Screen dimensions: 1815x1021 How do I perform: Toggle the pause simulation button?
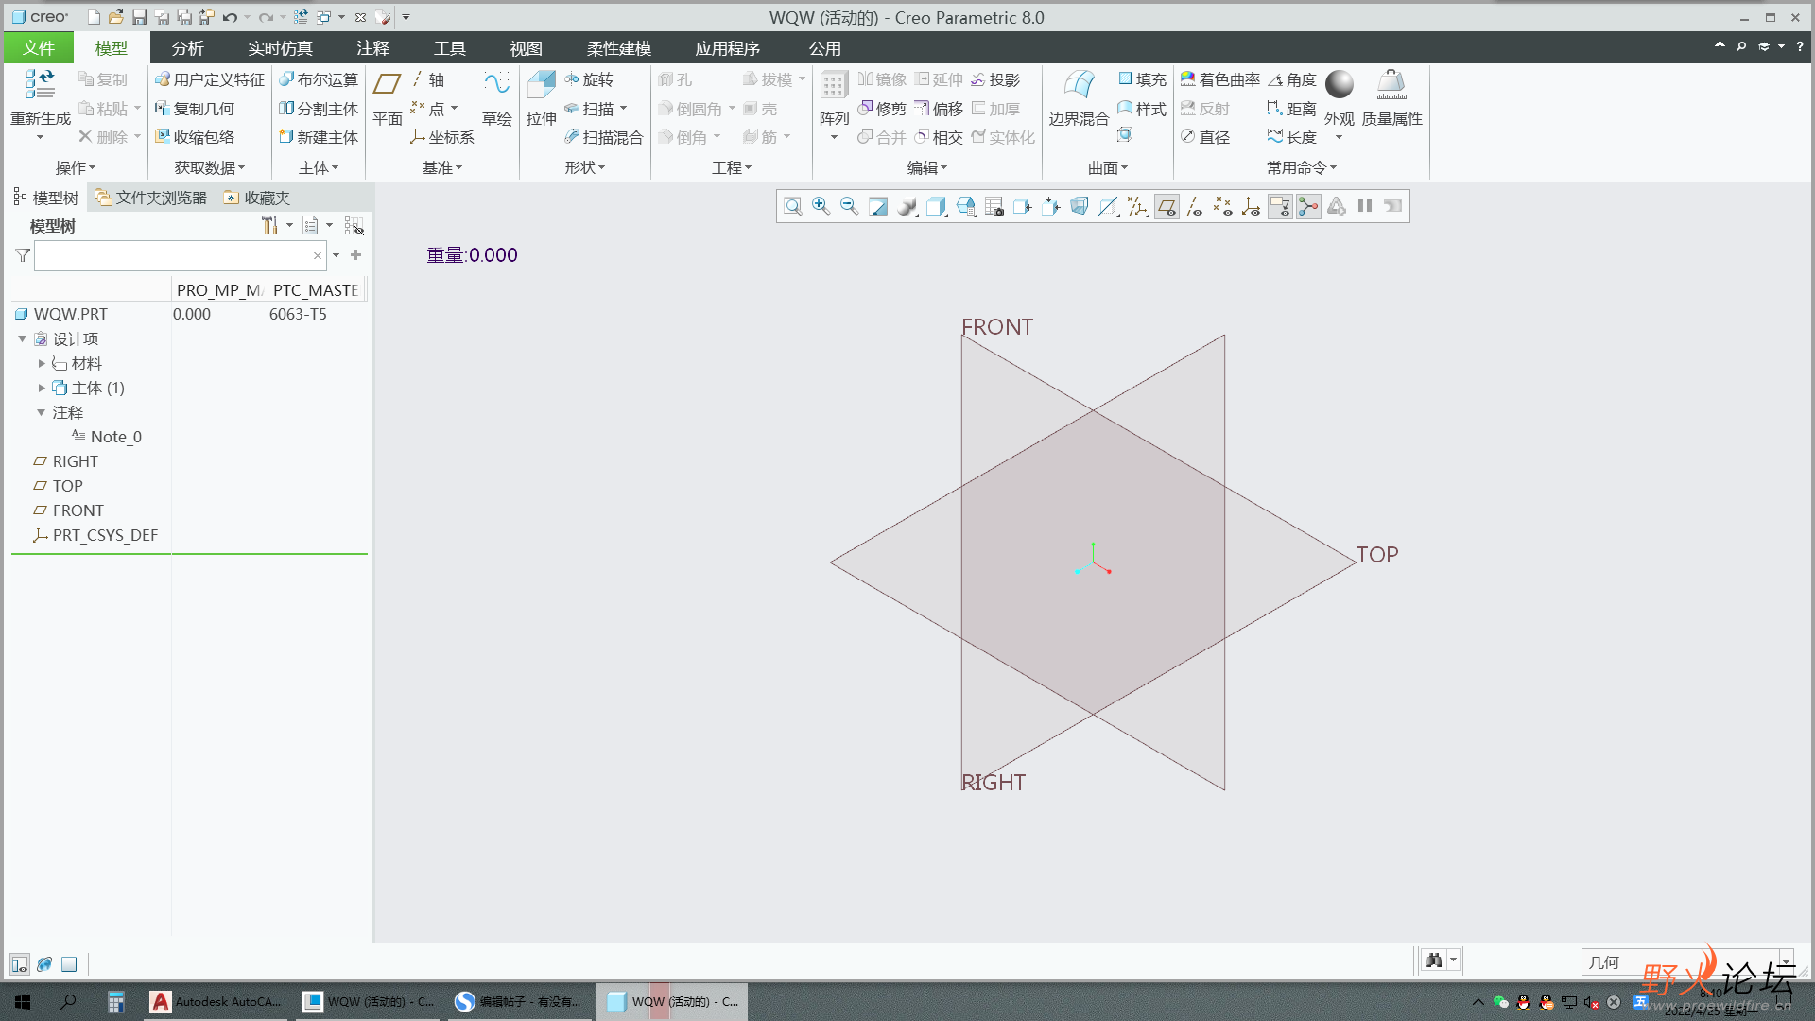[1365, 206]
